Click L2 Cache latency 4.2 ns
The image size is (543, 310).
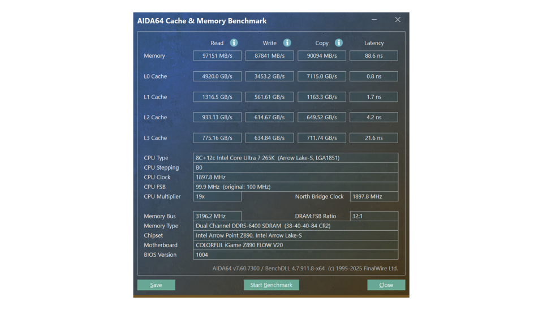[374, 118]
